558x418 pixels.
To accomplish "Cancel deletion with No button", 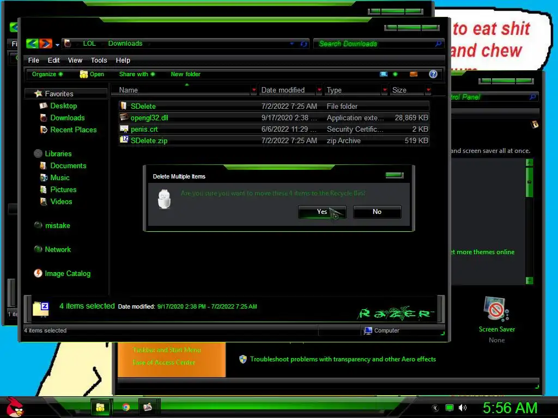I will pyautogui.click(x=377, y=212).
